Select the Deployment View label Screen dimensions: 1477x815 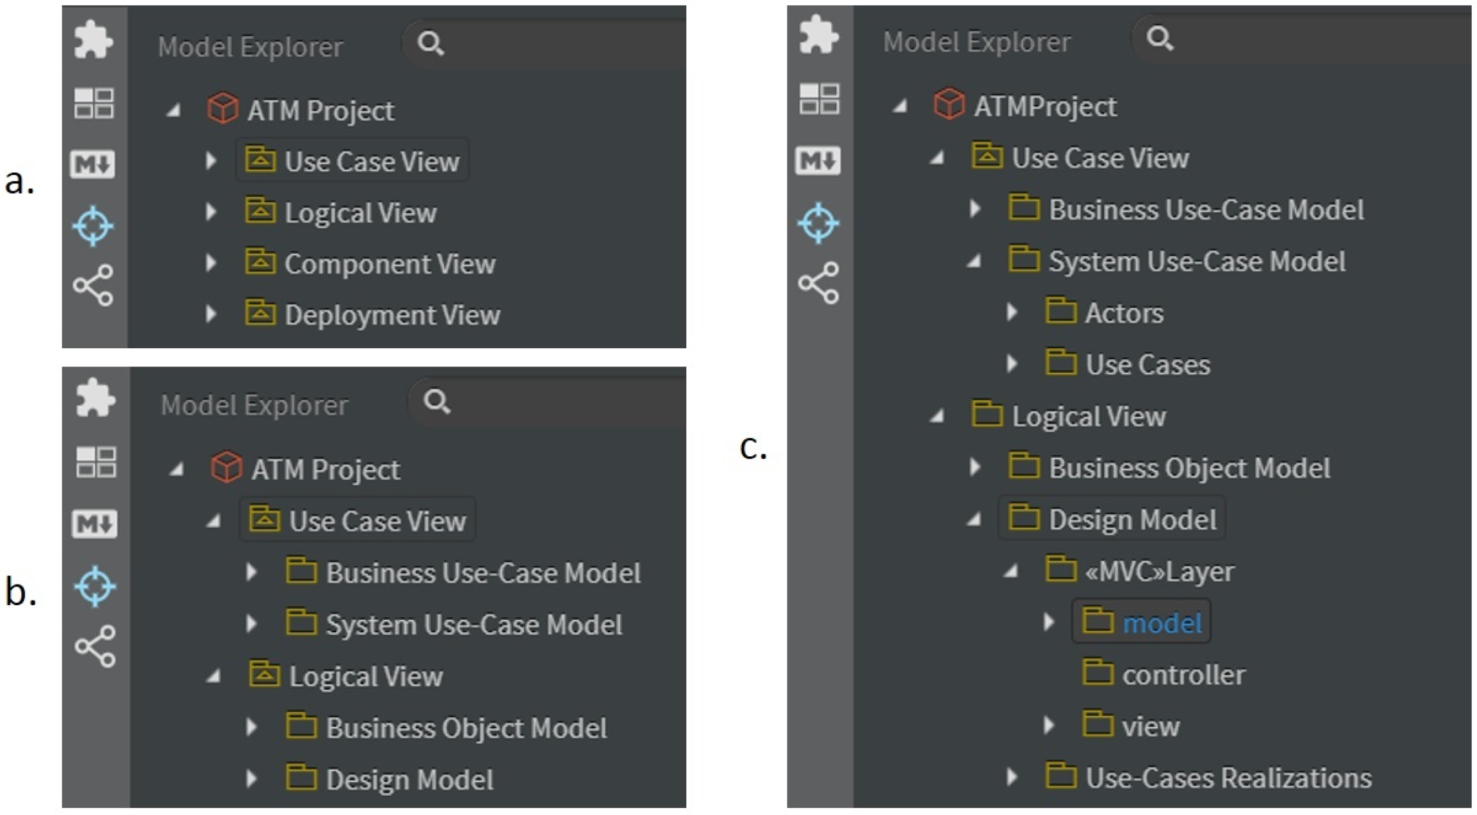coord(392,315)
